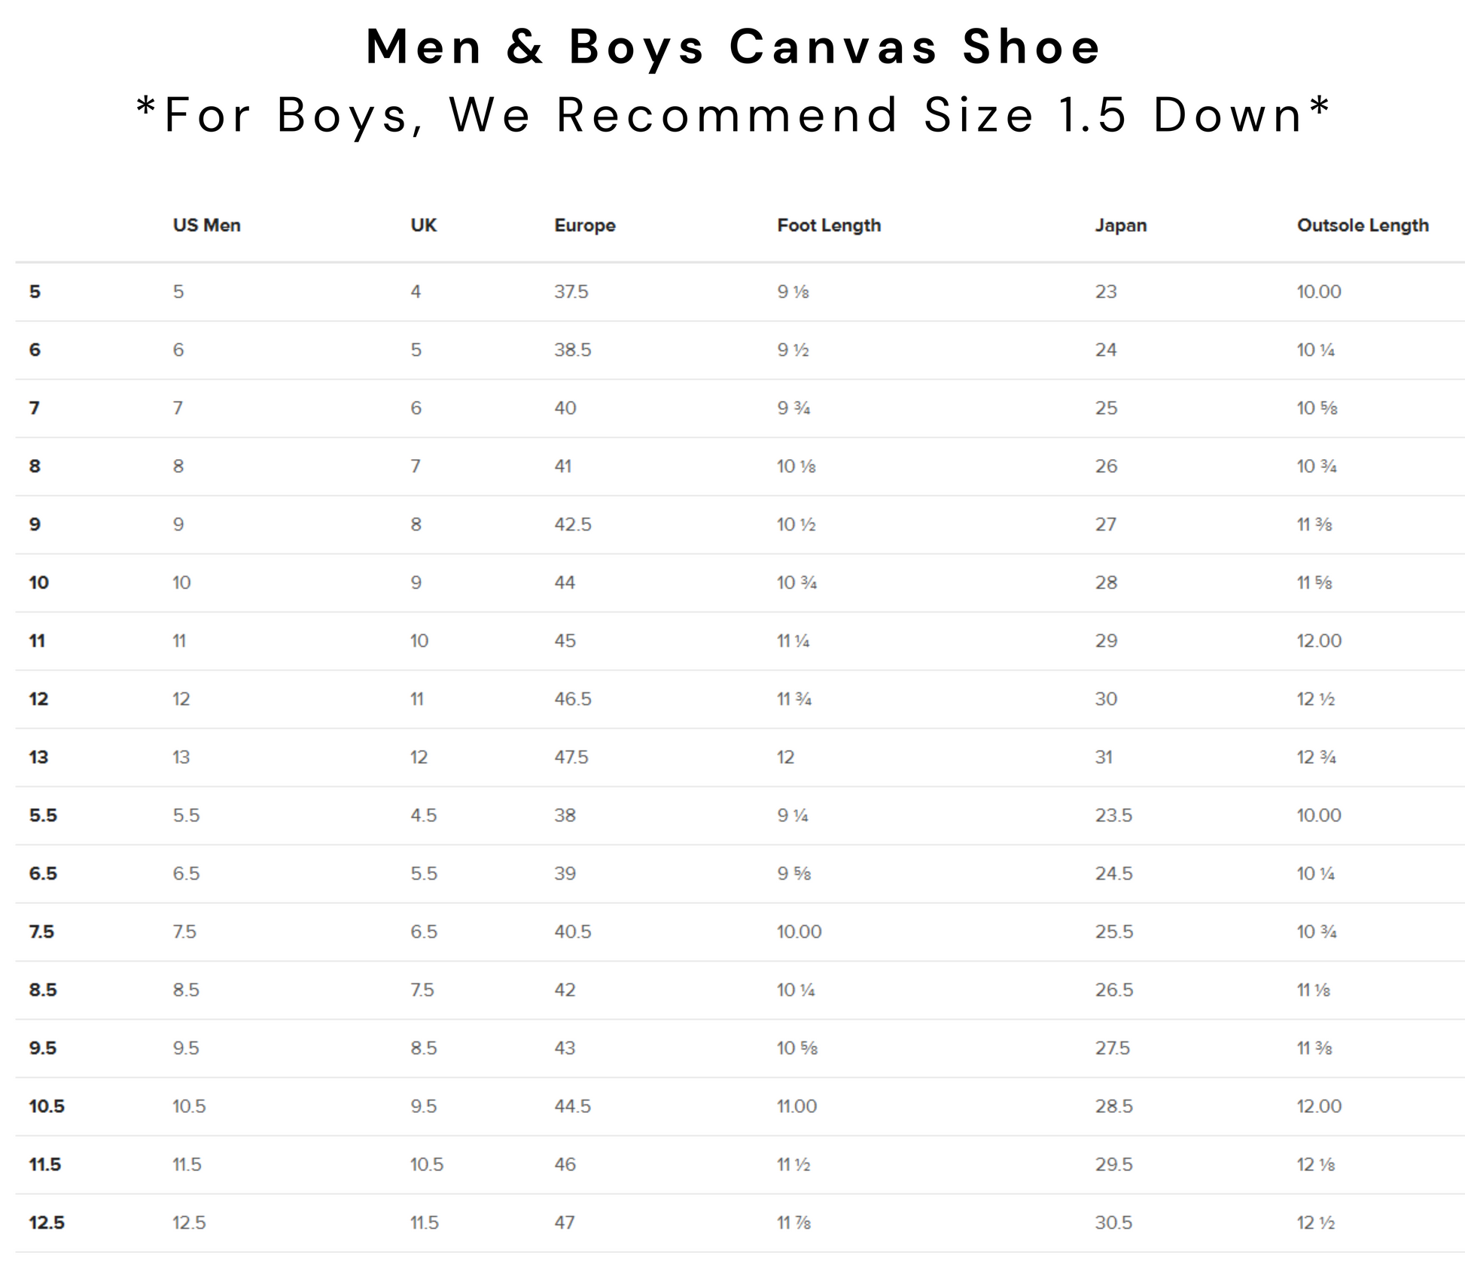Click UK value 10.5 in size 11.5 row
Screen dimensions: 1465x1277
[x=427, y=1165]
